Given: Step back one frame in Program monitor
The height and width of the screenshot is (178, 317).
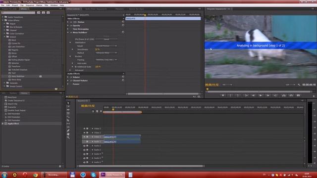Looking at the screenshot, I should 253,95.
